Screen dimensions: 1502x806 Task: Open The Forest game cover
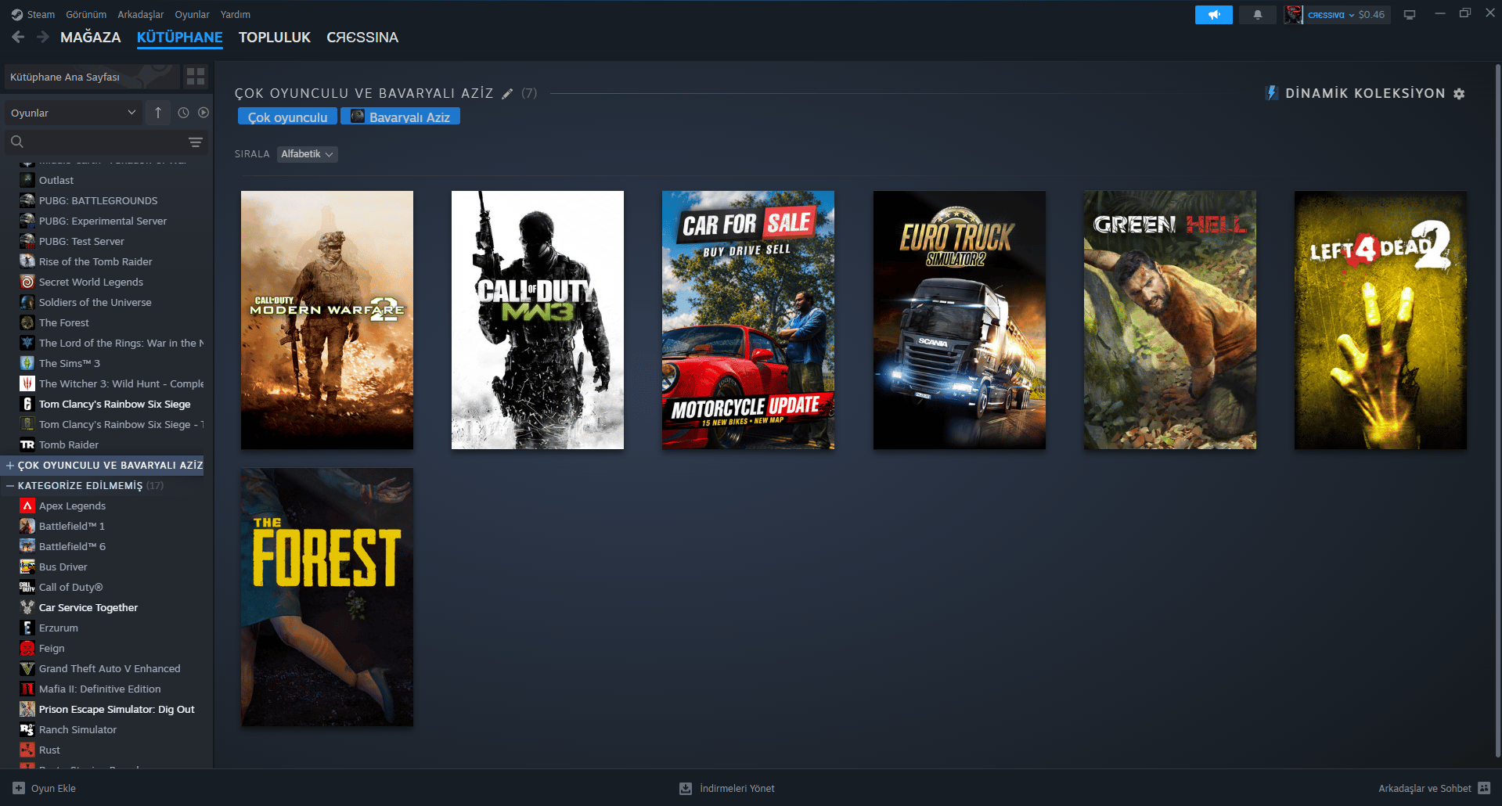pos(327,597)
